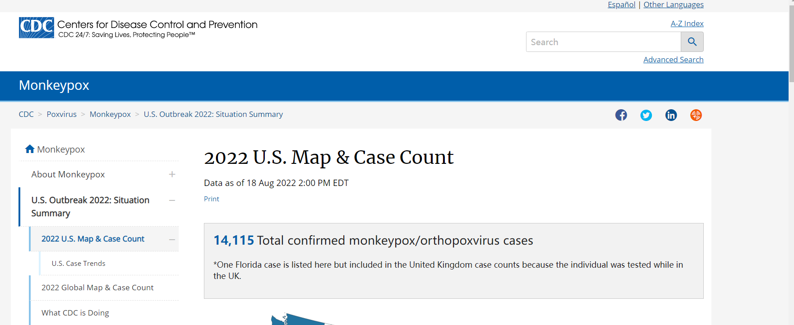Image resolution: width=794 pixels, height=325 pixels.
Task: Collapse U.S. Outbreak 2022 Situation Summary
Action: 172,200
